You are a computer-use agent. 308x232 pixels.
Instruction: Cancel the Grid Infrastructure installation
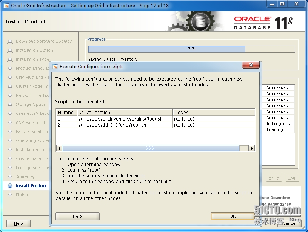coord(290,223)
